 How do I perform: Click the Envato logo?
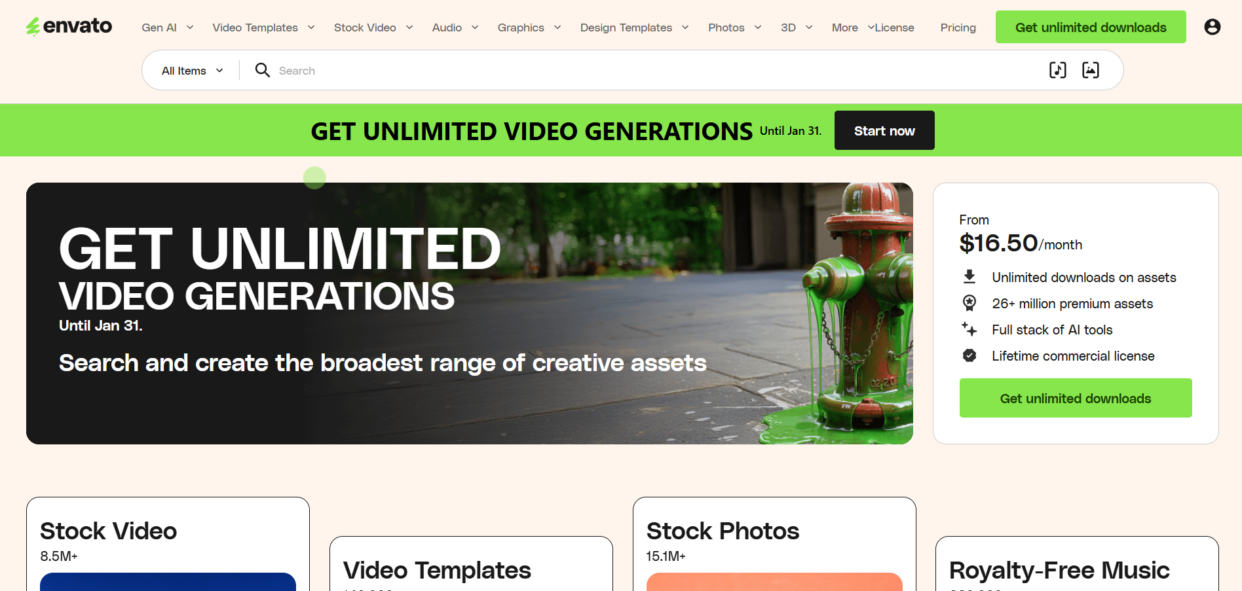pos(69,26)
